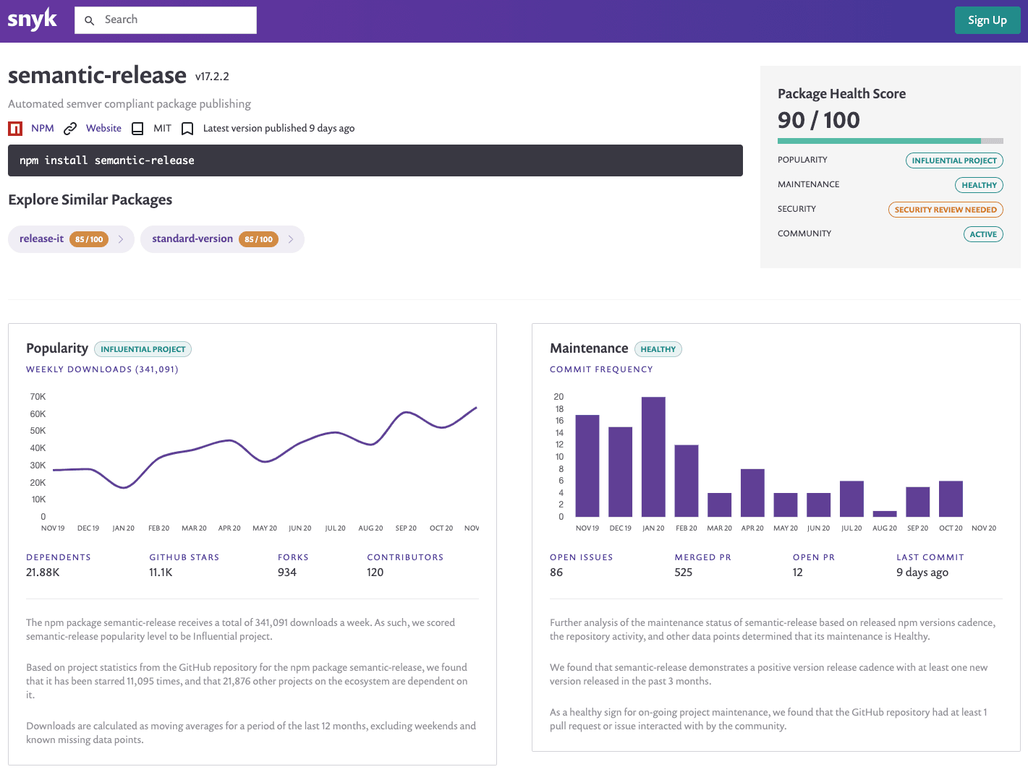This screenshot has width=1028, height=772.
Task: Click the search magnifier icon
Action: 90,20
